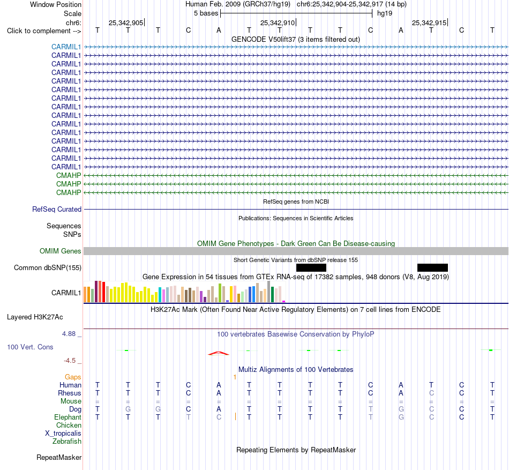Click the 25,342,915 ruler position marker
The width and height of the screenshot is (509, 470).
point(430,23)
